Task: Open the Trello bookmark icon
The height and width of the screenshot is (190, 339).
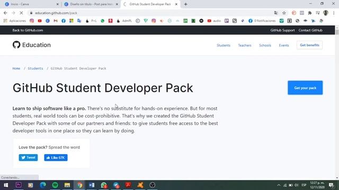Action: coord(227,21)
